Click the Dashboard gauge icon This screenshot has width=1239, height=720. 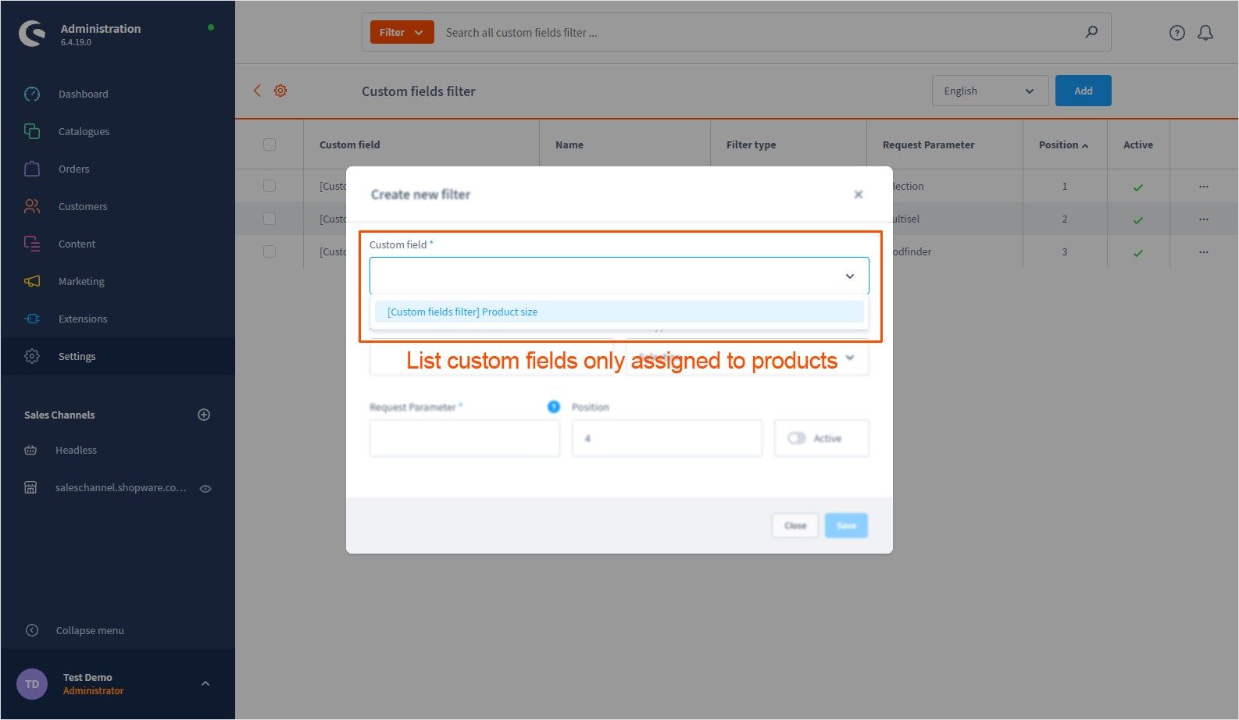32,94
